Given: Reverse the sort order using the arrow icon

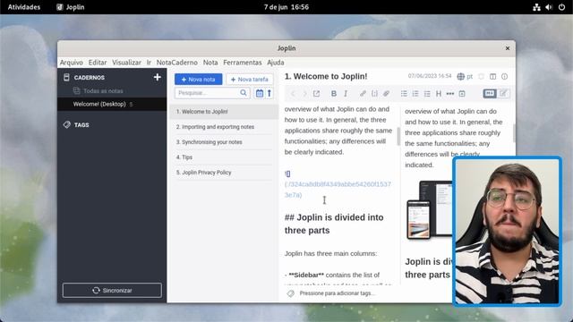Looking at the screenshot, I should (269, 93).
